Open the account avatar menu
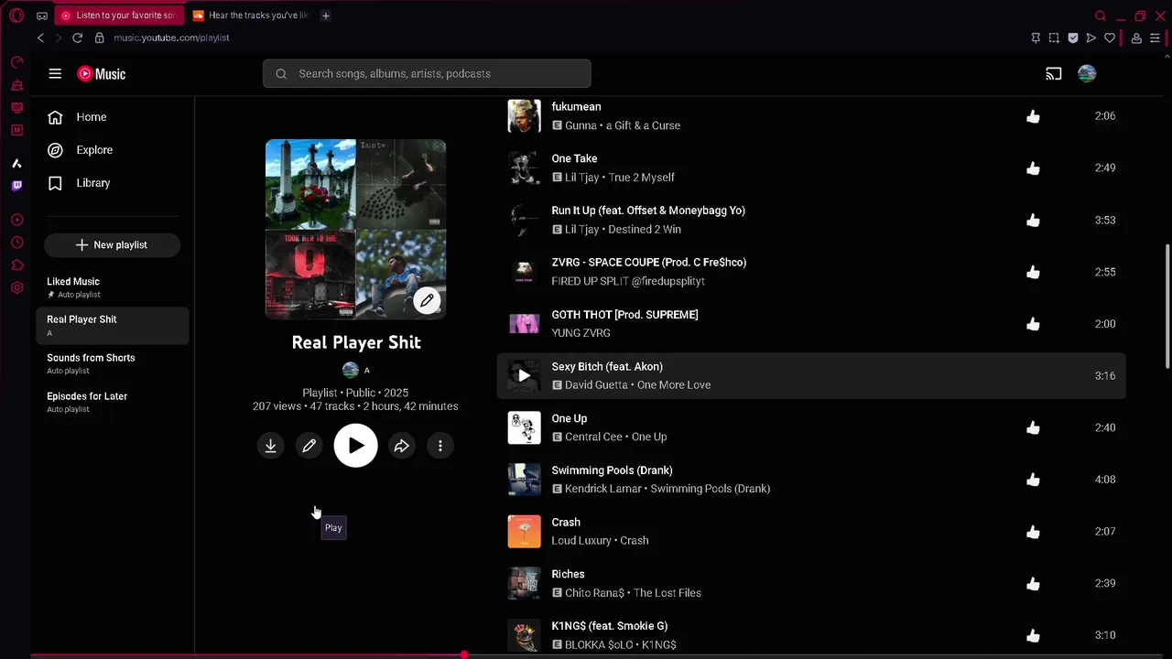This screenshot has width=1172, height=659. pyautogui.click(x=1087, y=74)
